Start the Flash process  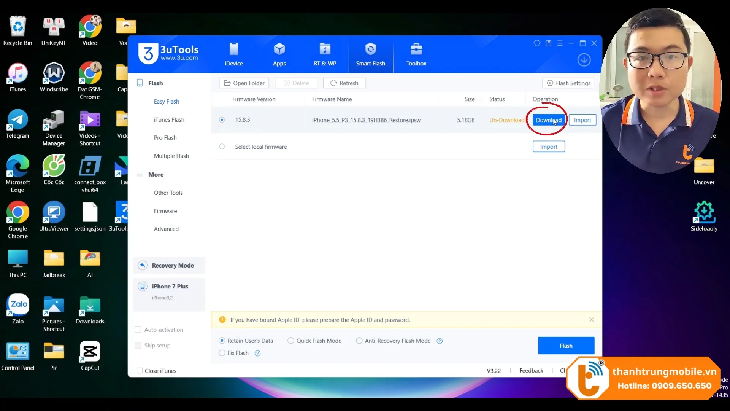click(x=566, y=346)
